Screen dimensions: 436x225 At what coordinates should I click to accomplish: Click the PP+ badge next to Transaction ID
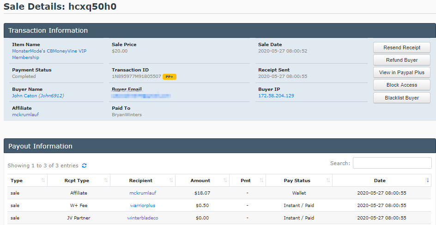click(170, 77)
